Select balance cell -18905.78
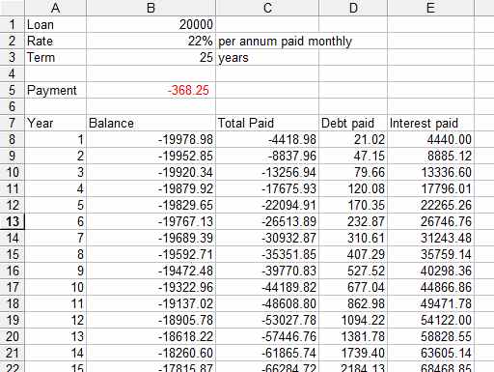The image size is (494, 372). tap(151, 320)
